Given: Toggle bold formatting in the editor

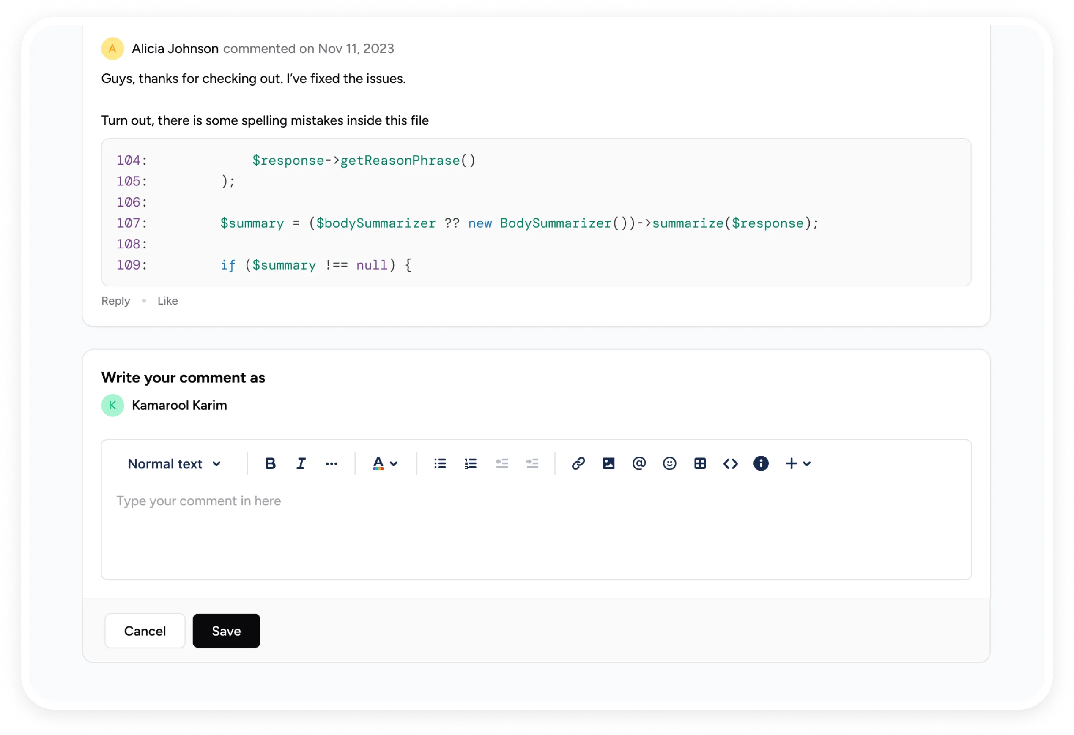Looking at the screenshot, I should click(270, 463).
